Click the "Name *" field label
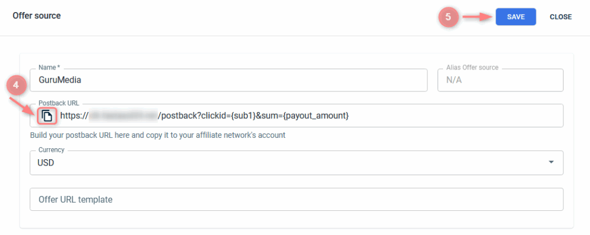Image resolution: width=590 pixels, height=235 pixels. click(x=50, y=68)
